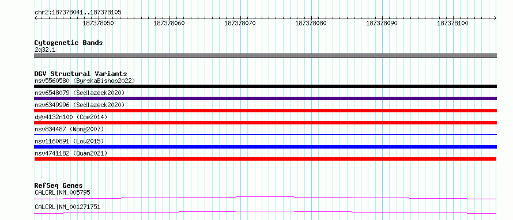
Task: Select the Cytogenetic Bands track title
Action: pos(69,43)
